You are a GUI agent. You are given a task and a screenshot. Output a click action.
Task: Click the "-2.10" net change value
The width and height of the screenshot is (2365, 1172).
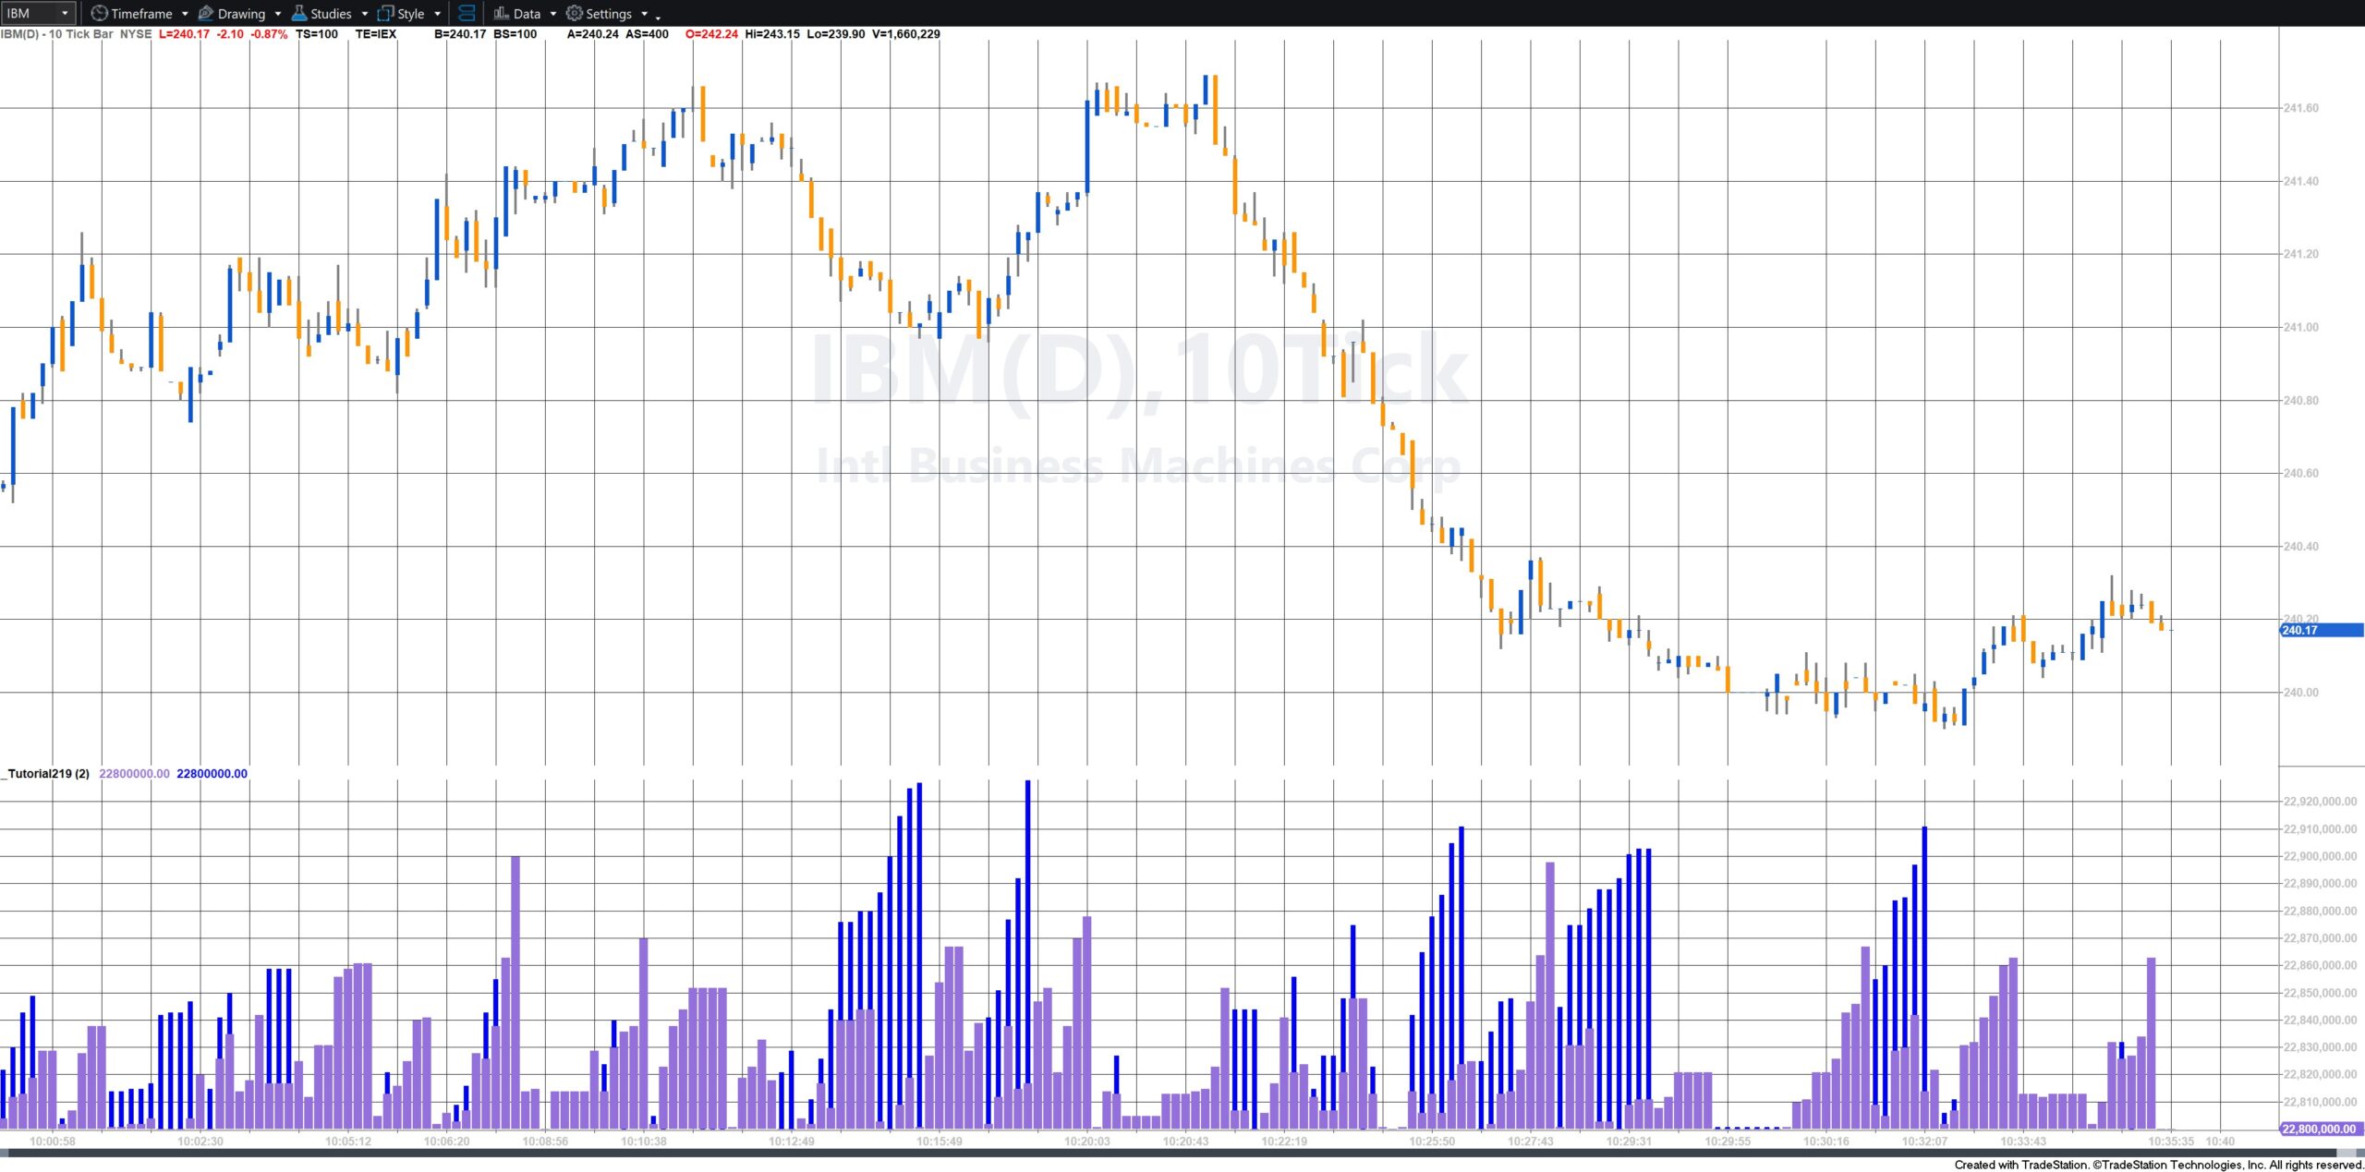(230, 34)
